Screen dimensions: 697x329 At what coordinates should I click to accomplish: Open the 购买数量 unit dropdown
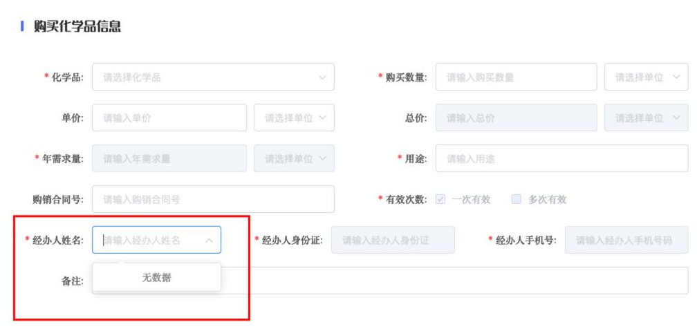point(646,77)
